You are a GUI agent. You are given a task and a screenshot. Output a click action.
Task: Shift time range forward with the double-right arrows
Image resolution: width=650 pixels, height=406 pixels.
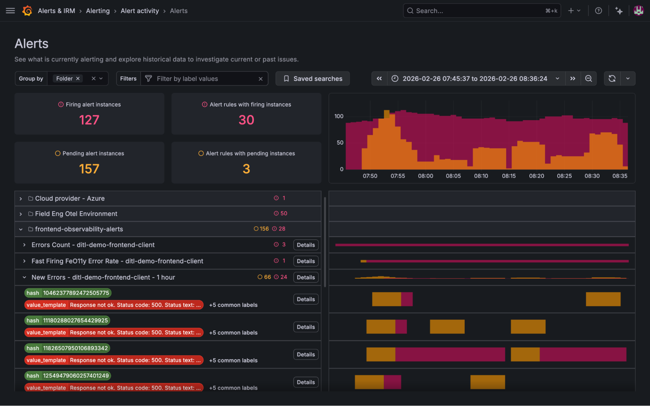(x=573, y=78)
